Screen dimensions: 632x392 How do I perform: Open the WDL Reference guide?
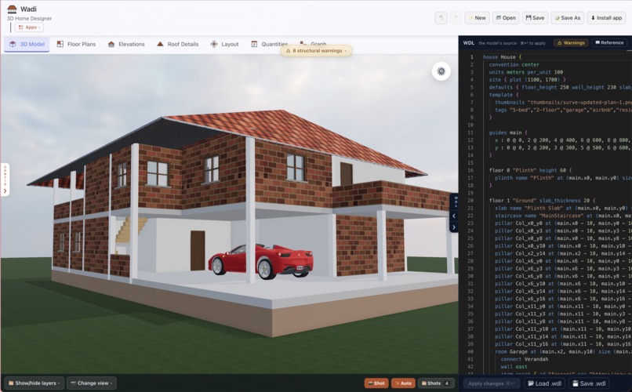tap(609, 42)
